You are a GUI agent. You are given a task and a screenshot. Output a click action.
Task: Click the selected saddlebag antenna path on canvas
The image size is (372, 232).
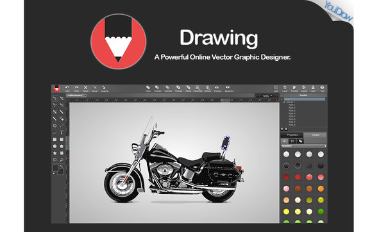226,142
